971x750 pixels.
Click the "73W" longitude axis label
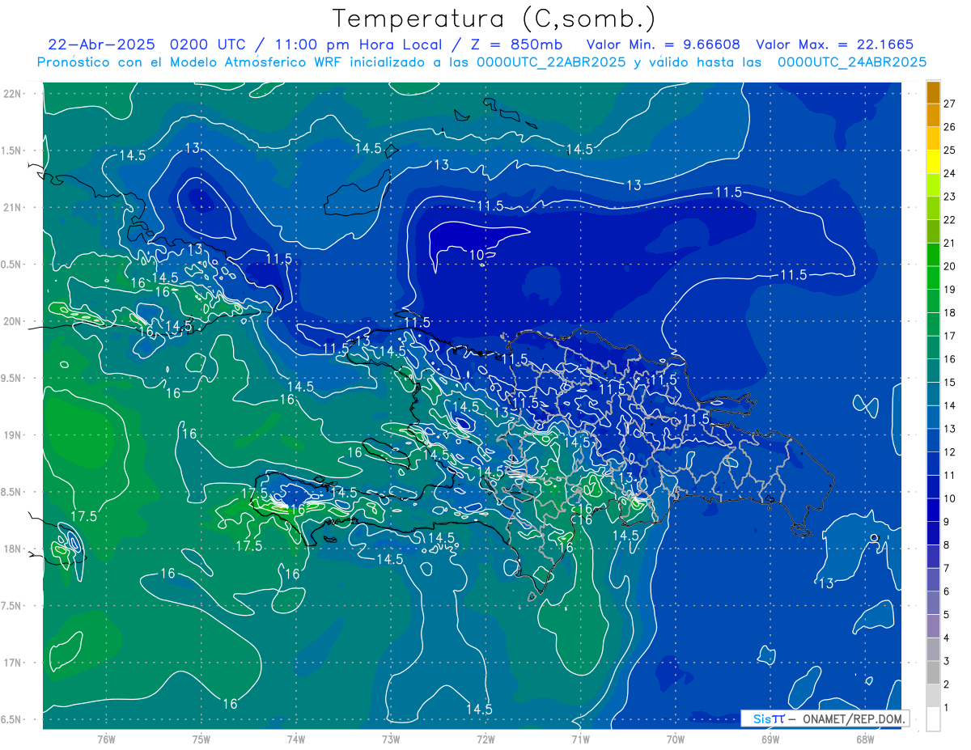[391, 738]
